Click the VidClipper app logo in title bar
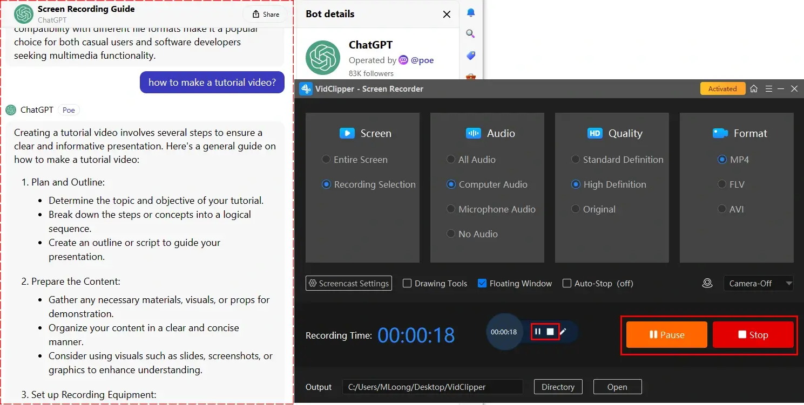The width and height of the screenshot is (804, 405). [306, 89]
